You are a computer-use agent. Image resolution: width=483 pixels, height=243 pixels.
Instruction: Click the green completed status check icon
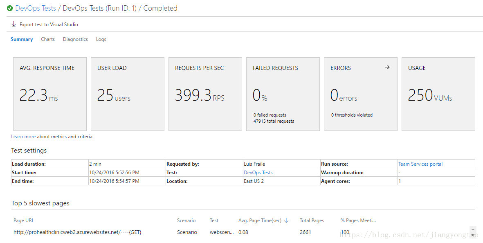(10, 8)
